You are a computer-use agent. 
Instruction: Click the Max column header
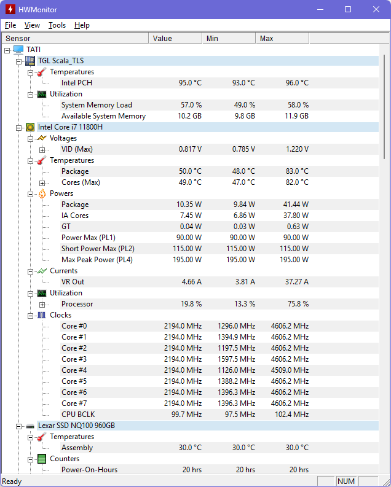coord(282,38)
